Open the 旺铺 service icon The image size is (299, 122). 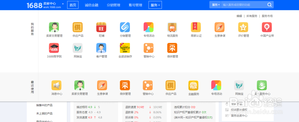coord(101,27)
